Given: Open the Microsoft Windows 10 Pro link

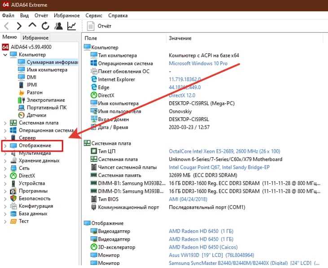Looking at the screenshot, I should point(198,63).
